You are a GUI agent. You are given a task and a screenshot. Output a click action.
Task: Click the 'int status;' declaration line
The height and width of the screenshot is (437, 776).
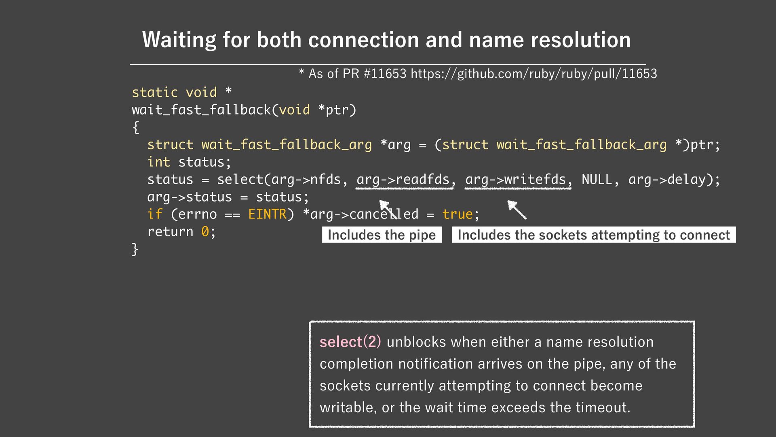click(189, 162)
